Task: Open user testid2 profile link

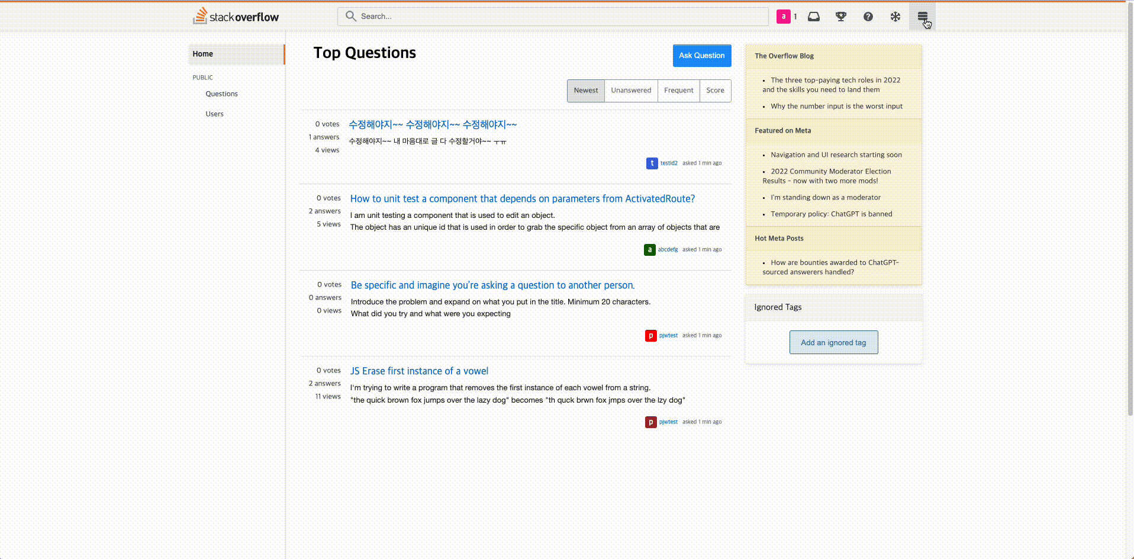Action: 669,163
